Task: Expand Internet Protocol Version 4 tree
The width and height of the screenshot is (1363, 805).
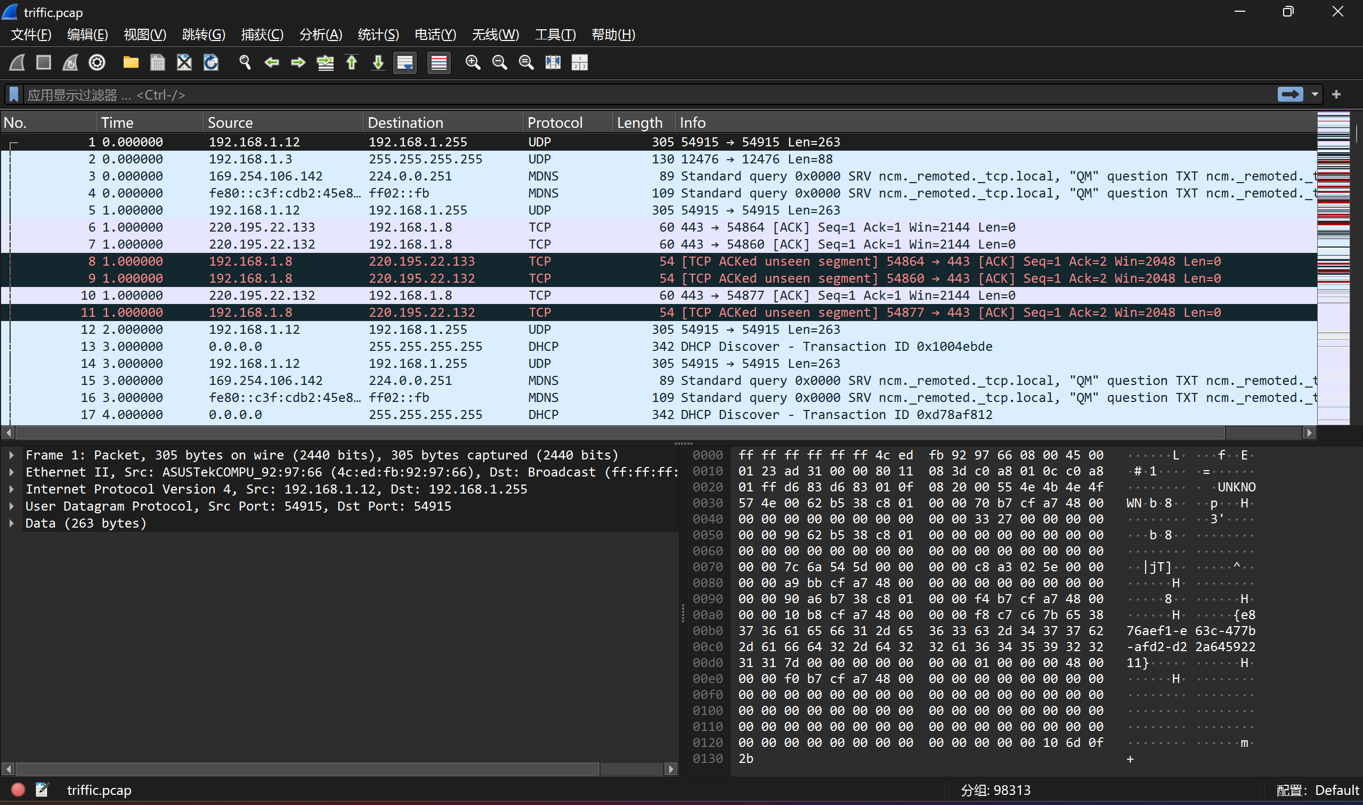Action: (x=11, y=489)
